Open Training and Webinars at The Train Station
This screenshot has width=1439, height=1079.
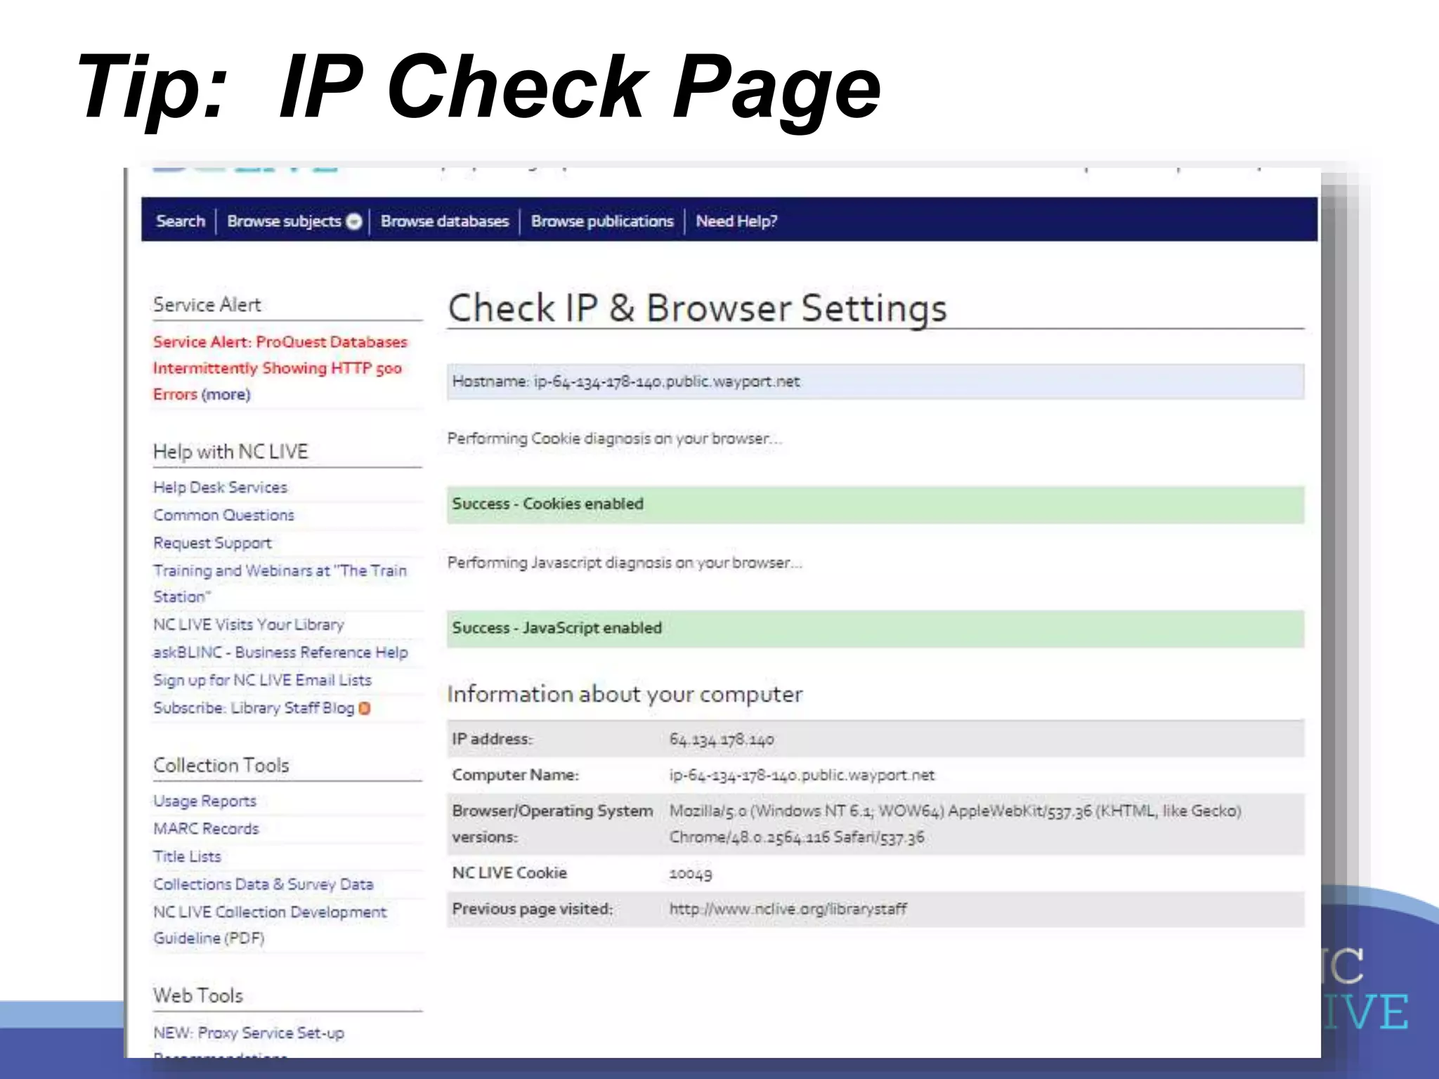coord(280,583)
